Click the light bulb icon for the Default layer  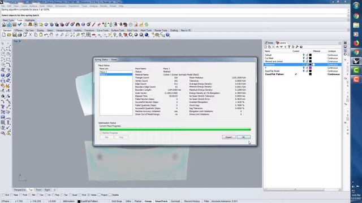[304, 55]
